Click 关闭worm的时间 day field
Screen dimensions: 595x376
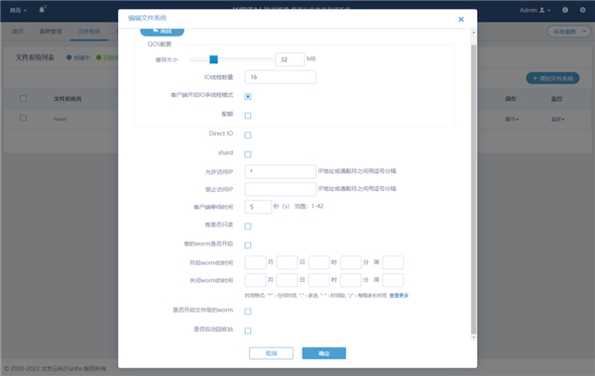click(x=287, y=280)
